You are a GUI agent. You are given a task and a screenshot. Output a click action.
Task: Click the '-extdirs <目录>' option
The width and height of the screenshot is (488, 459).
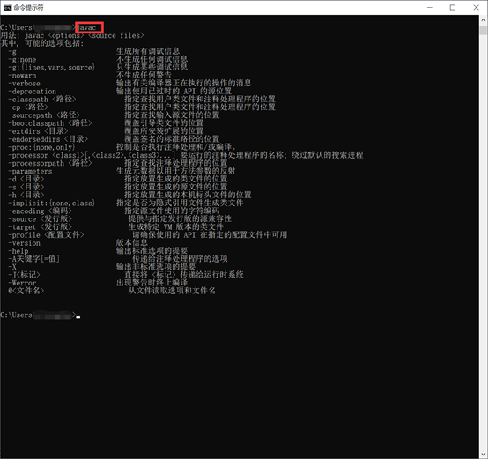point(38,131)
